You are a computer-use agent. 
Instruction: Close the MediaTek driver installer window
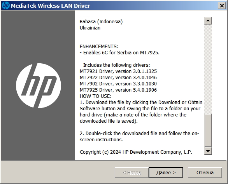[x=222, y=6]
